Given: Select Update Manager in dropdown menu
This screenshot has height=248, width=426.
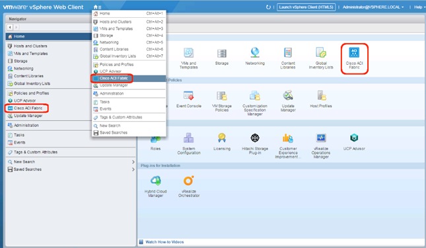Looking at the screenshot, I should [129, 85].
